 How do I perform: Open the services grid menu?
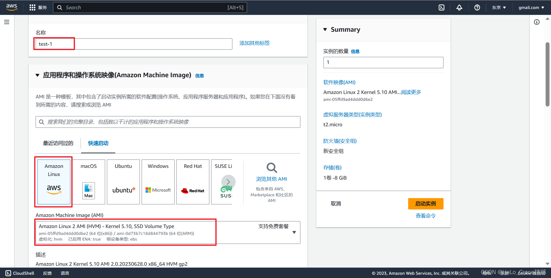[32, 7]
